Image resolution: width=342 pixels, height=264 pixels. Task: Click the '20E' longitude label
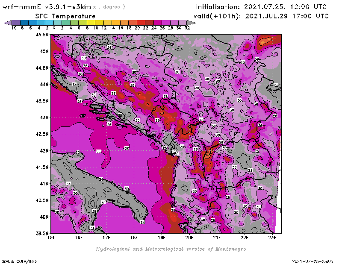(x=189, y=238)
